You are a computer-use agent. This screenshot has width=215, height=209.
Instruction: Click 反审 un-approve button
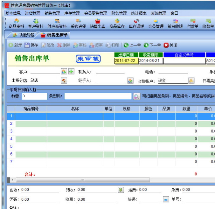pos(96,45)
